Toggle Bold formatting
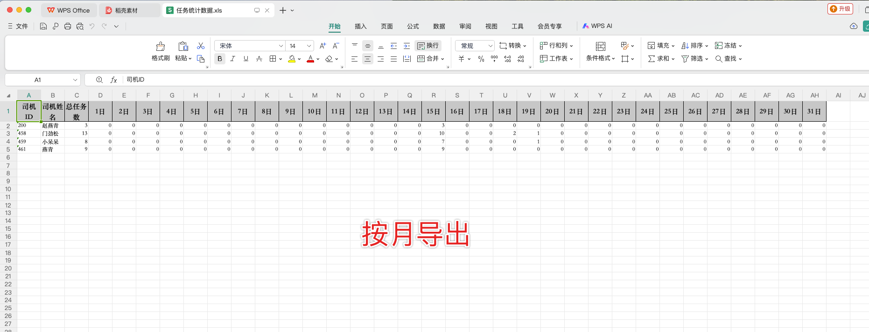Viewport: 869px width, 332px height. pyautogui.click(x=220, y=59)
